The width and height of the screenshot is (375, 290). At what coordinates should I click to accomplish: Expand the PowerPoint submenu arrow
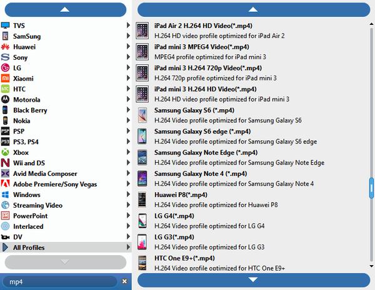pyautogui.click(x=128, y=215)
